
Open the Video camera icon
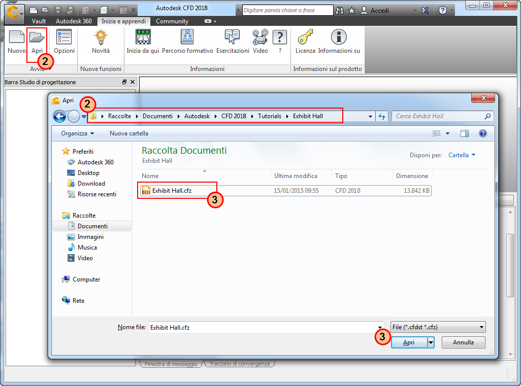(260, 37)
